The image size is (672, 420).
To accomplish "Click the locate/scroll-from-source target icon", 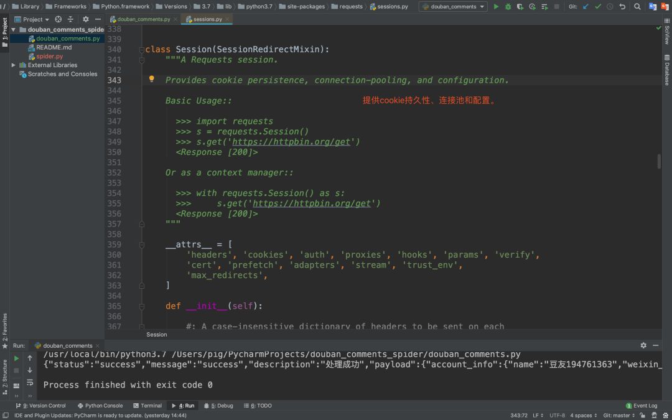I will tap(58, 19).
